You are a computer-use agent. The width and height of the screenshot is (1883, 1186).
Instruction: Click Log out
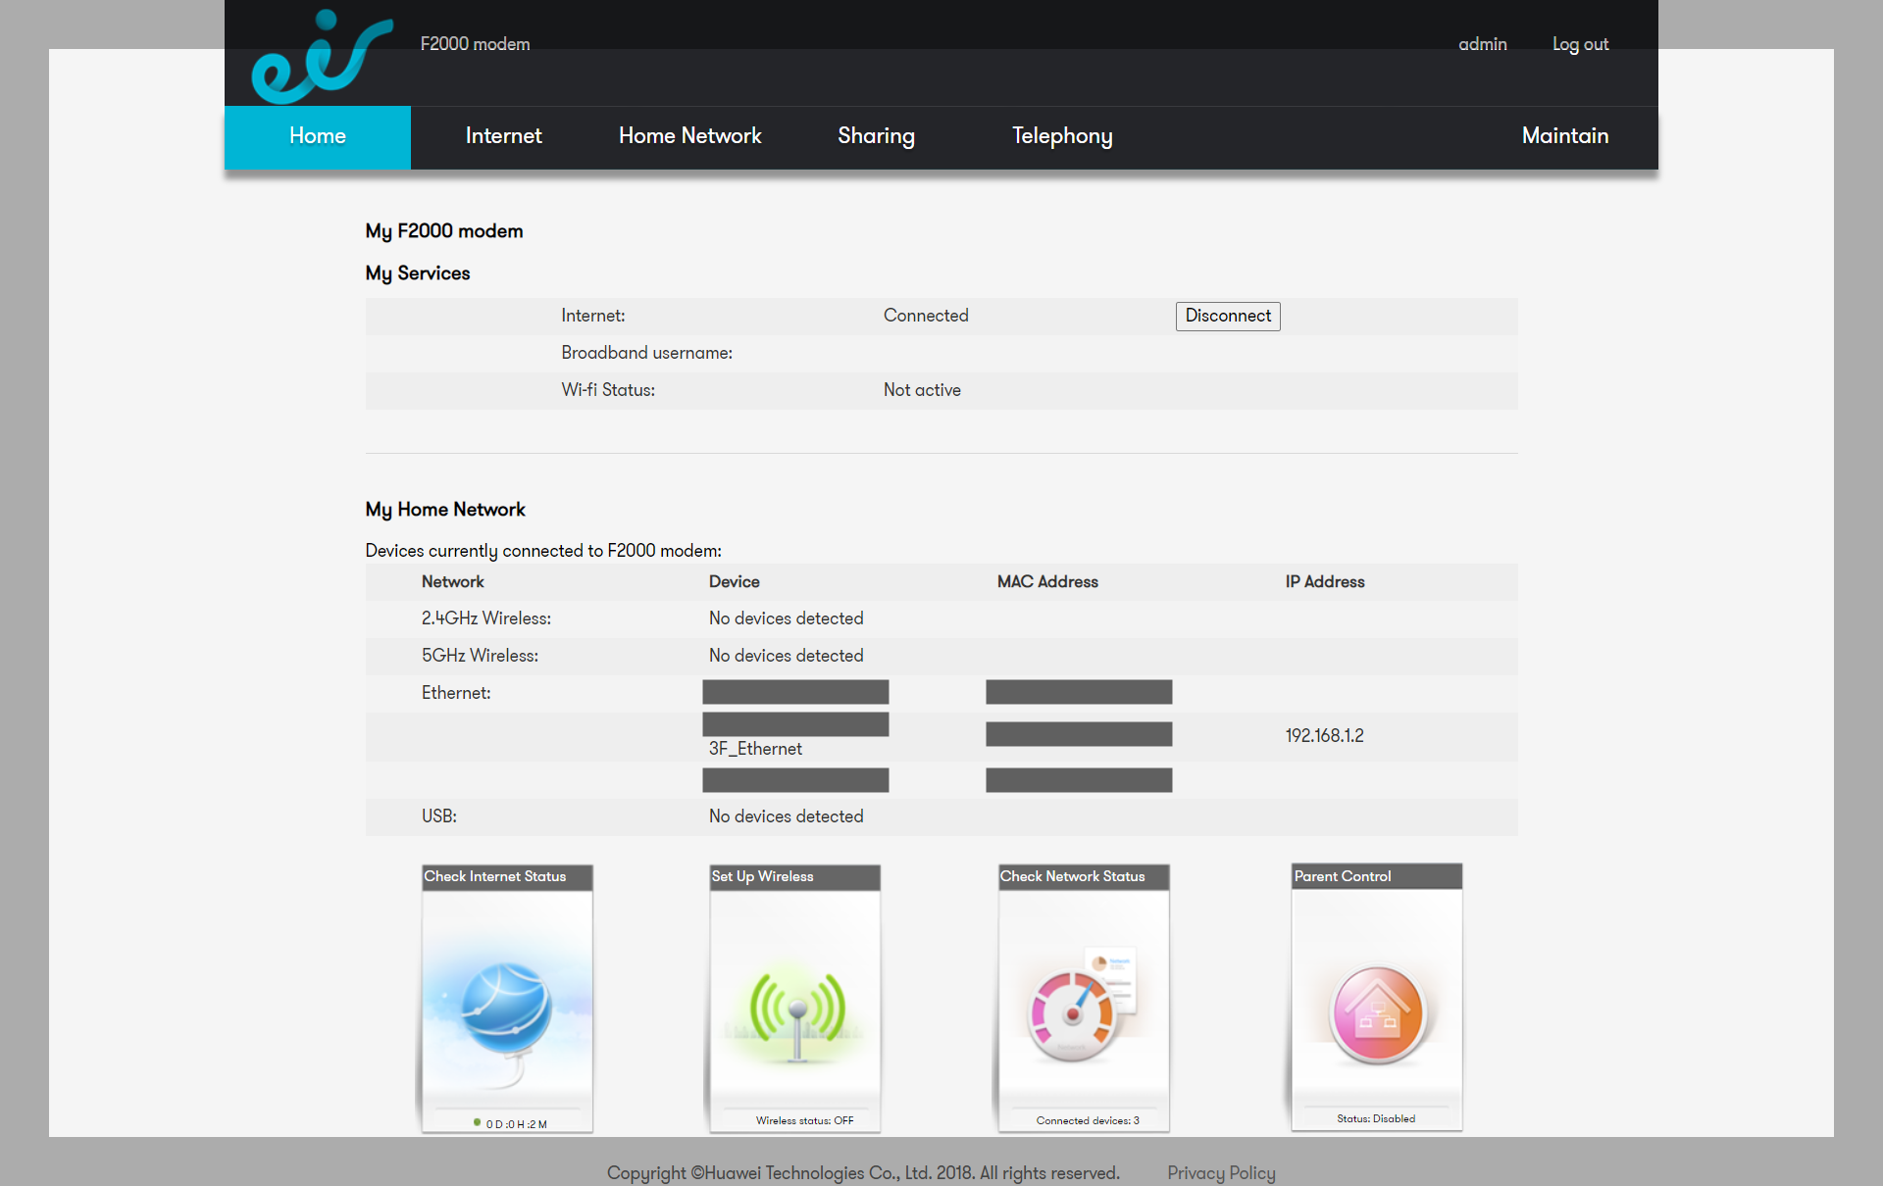coord(1580,44)
